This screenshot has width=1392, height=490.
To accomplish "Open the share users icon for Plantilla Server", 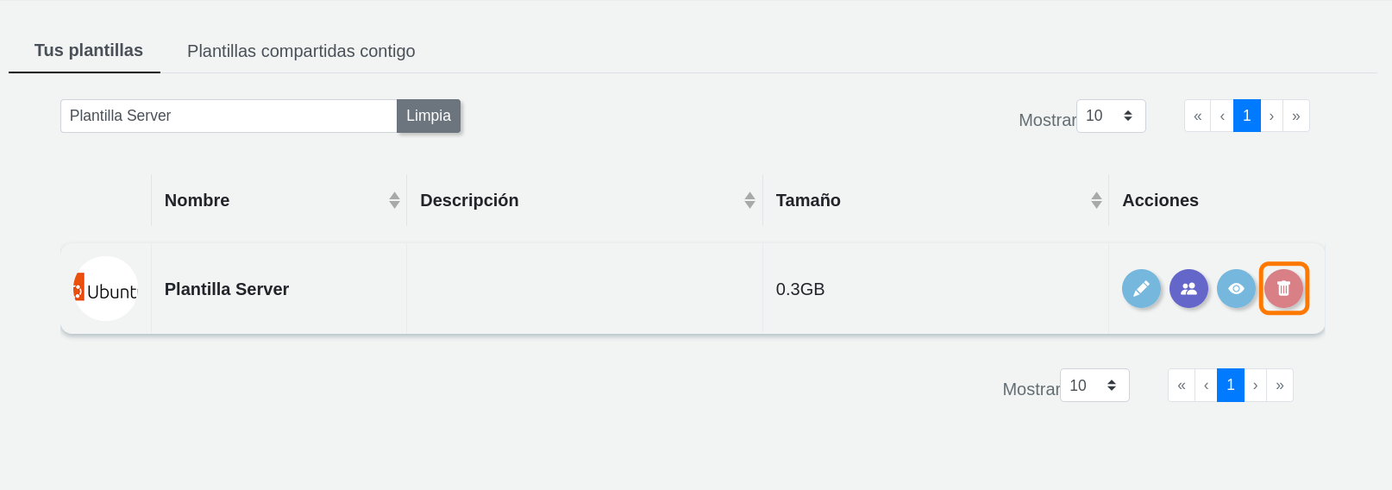I will pos(1188,289).
